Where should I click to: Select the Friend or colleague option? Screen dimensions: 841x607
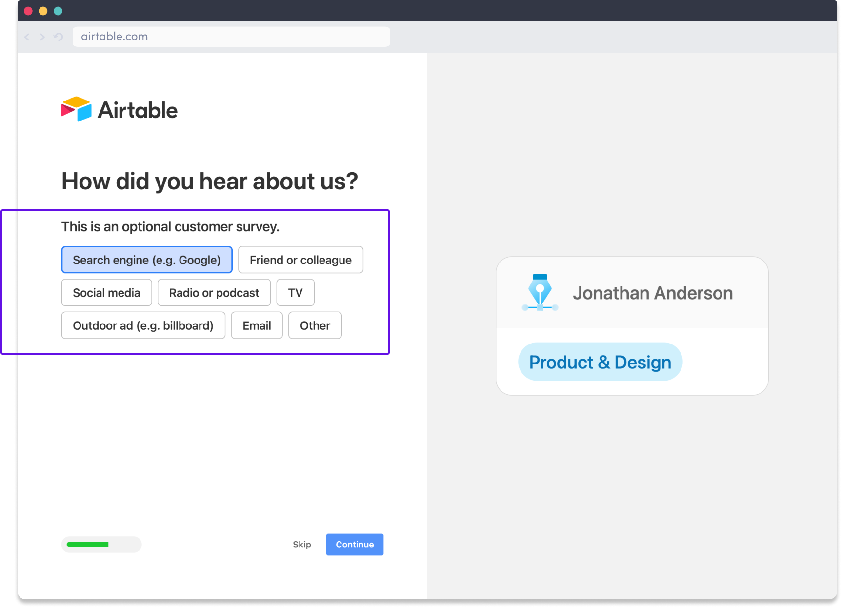click(300, 260)
